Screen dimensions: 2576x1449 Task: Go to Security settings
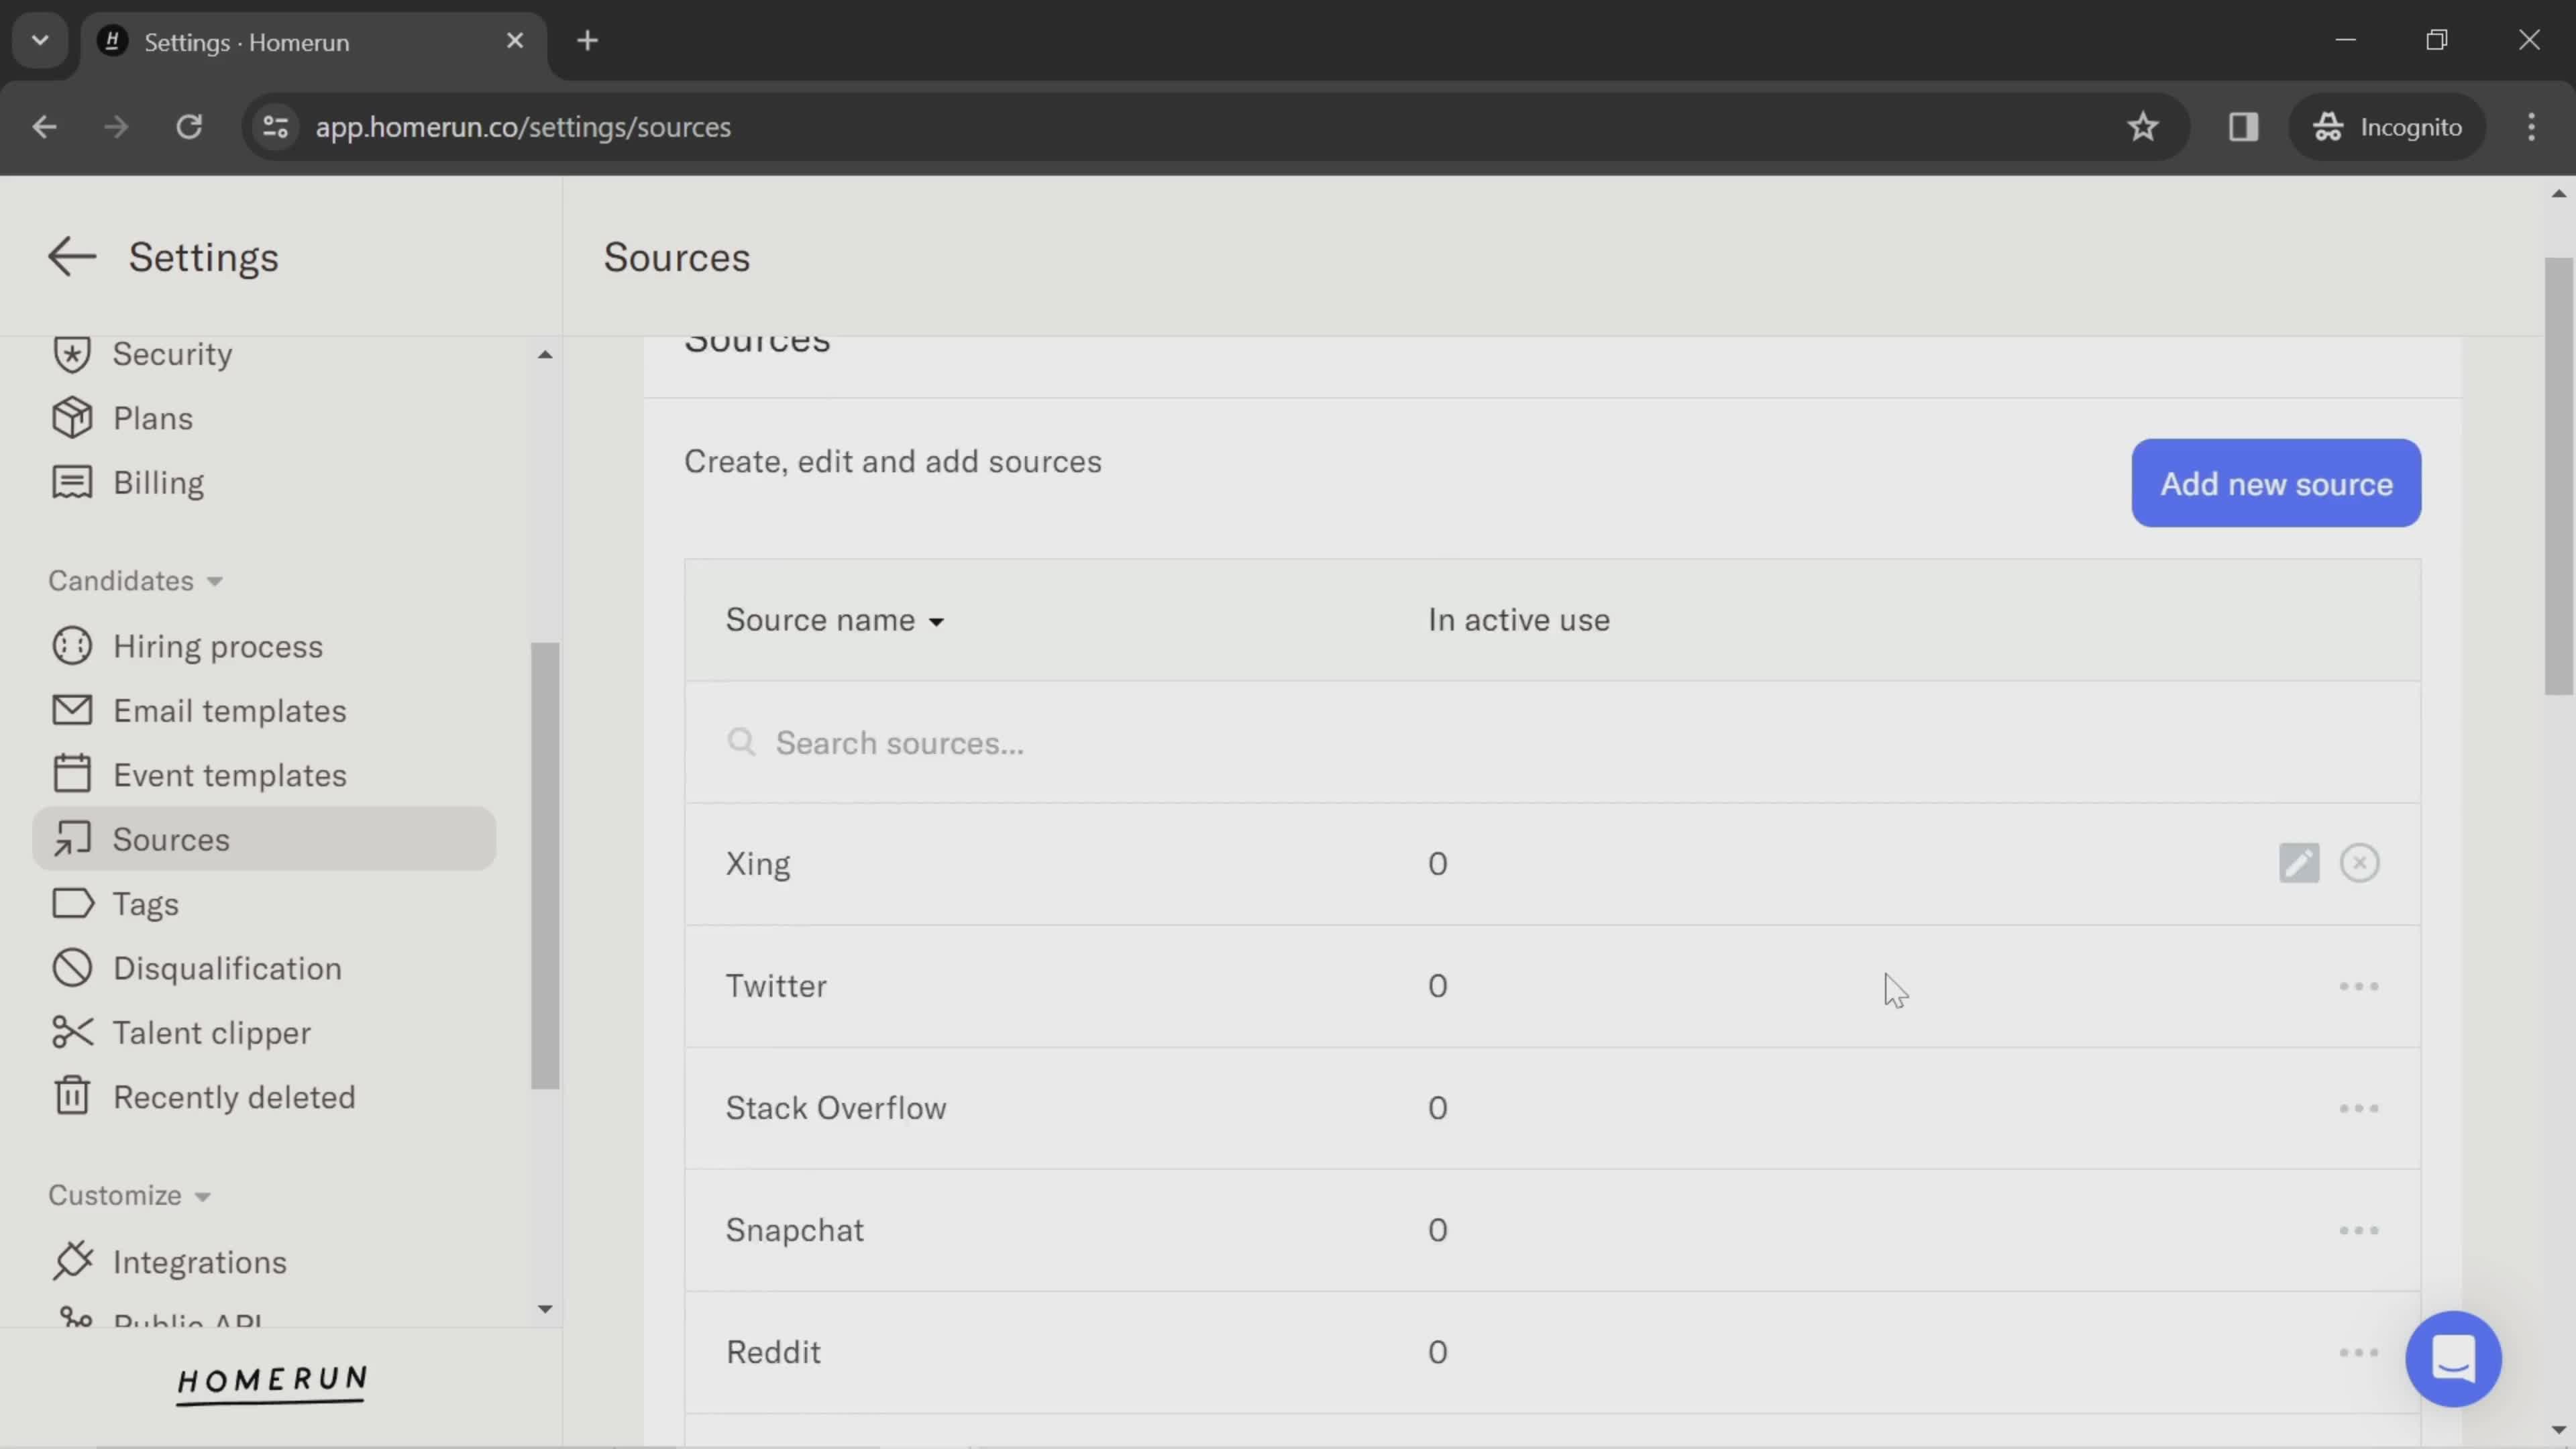pyautogui.click(x=172, y=354)
